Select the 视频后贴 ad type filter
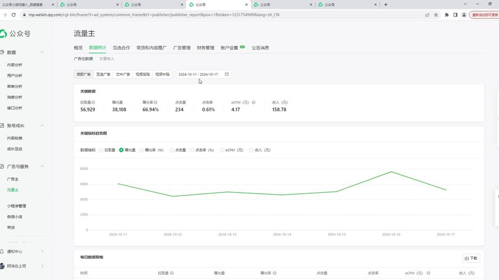Viewport: 499px width, 280px height. pyautogui.click(x=143, y=74)
